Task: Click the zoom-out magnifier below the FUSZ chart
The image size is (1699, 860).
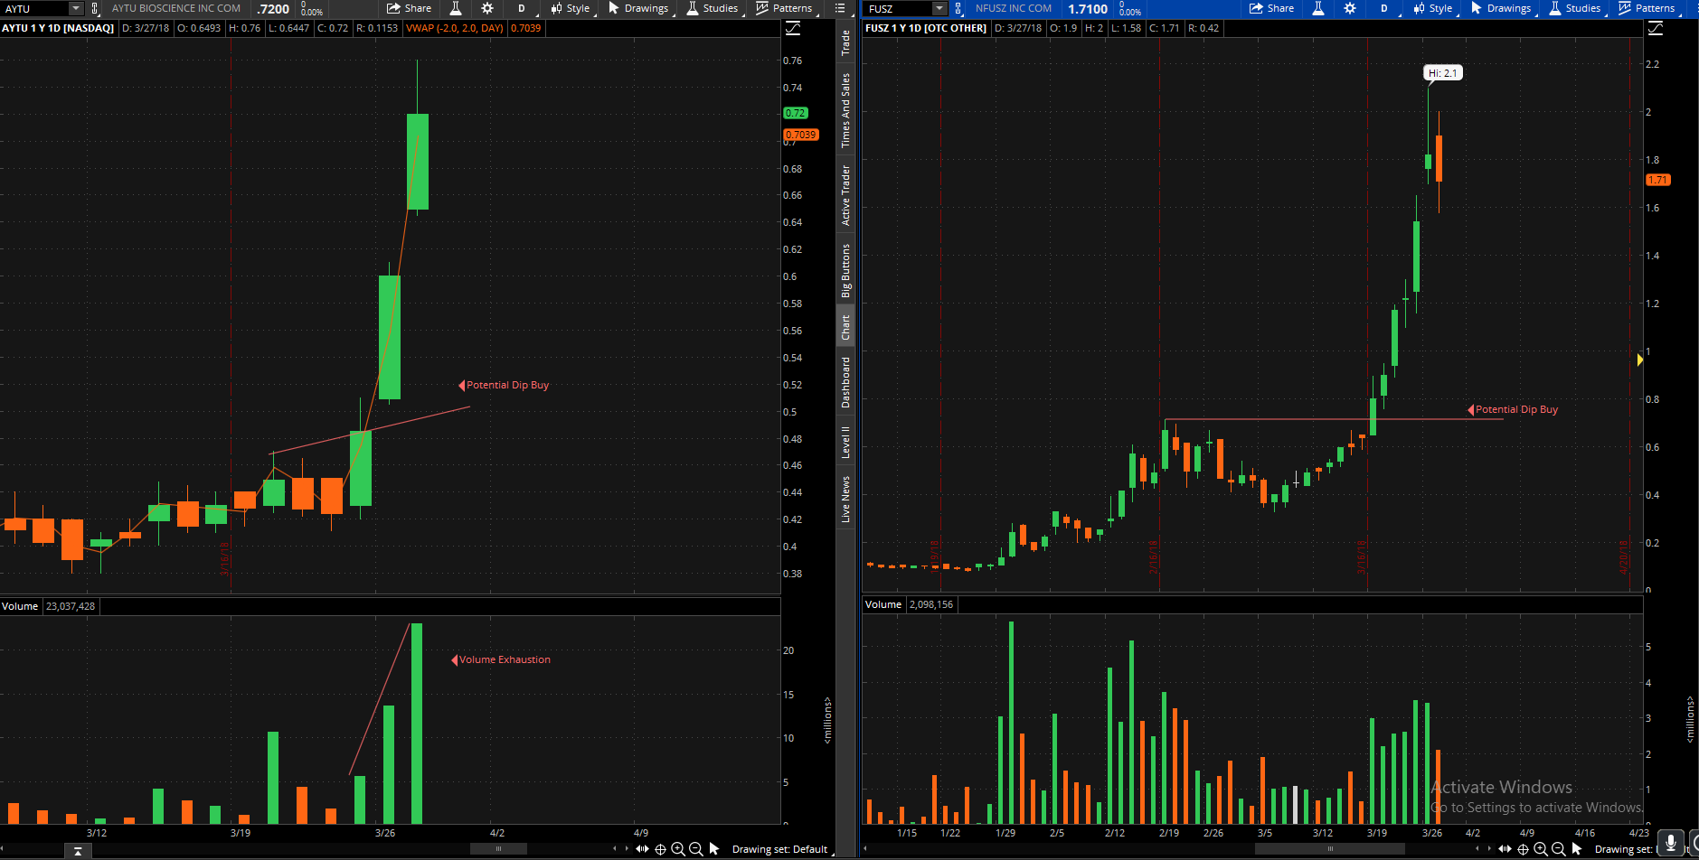Action: point(1558,849)
